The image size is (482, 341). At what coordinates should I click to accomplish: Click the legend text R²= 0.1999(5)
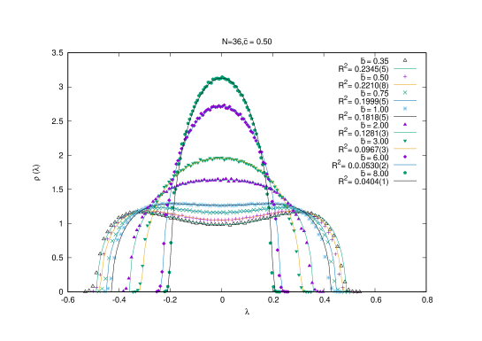(x=363, y=101)
